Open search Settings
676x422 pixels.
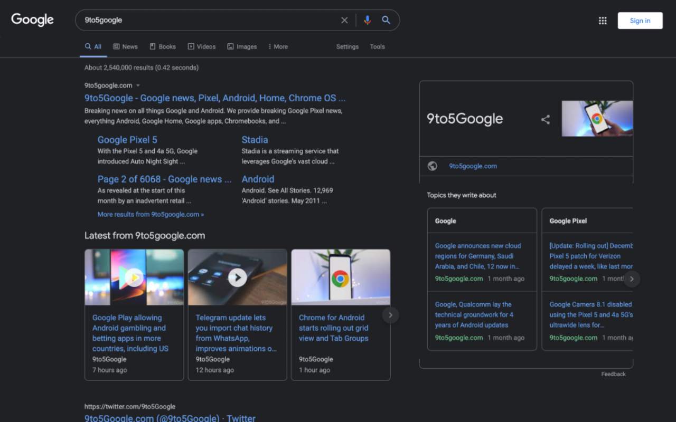[x=348, y=46]
